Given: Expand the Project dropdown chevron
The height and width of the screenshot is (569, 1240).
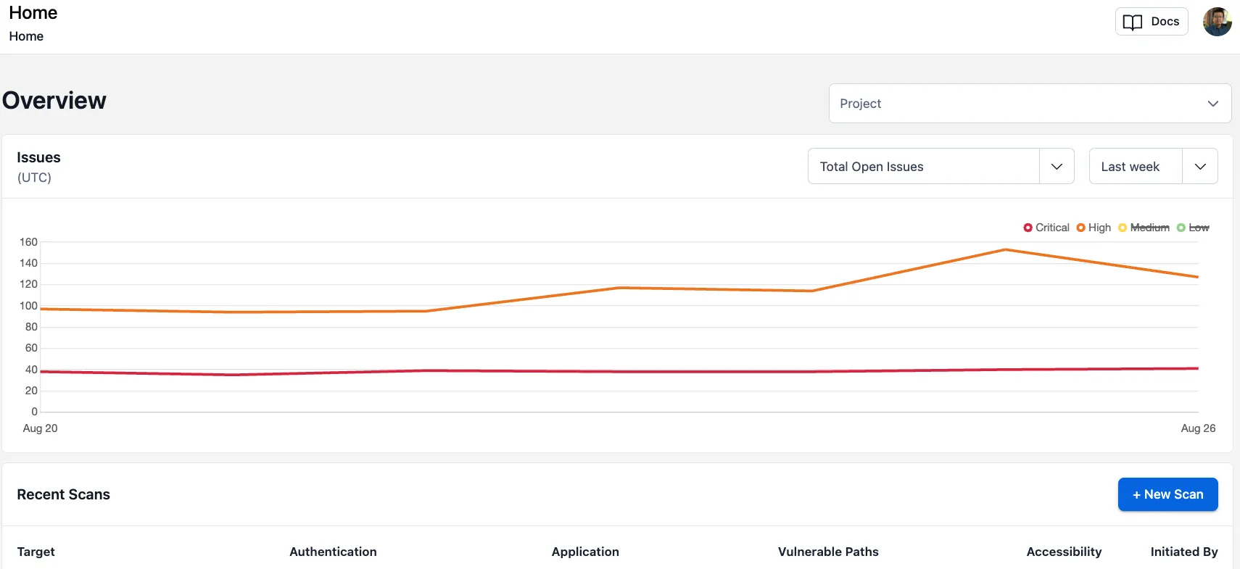Looking at the screenshot, I should coord(1212,104).
